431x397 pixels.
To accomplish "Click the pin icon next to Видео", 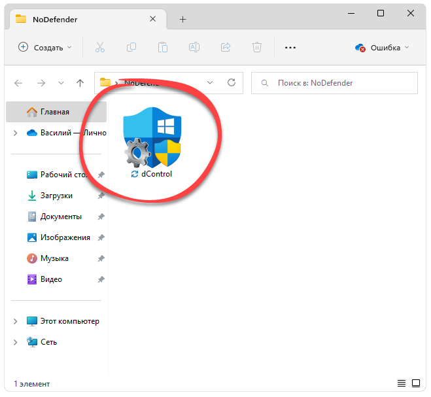I will (x=101, y=279).
